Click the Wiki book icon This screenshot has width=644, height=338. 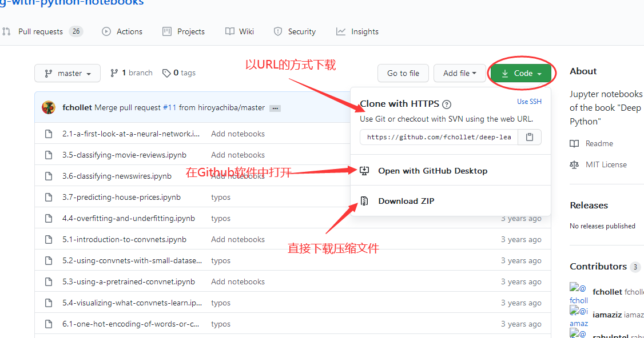pos(229,31)
